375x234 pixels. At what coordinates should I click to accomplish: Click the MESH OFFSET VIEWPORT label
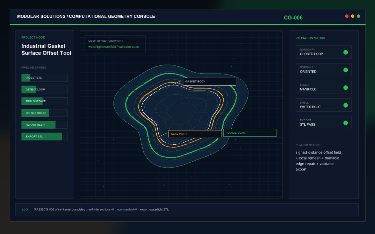tap(106, 41)
